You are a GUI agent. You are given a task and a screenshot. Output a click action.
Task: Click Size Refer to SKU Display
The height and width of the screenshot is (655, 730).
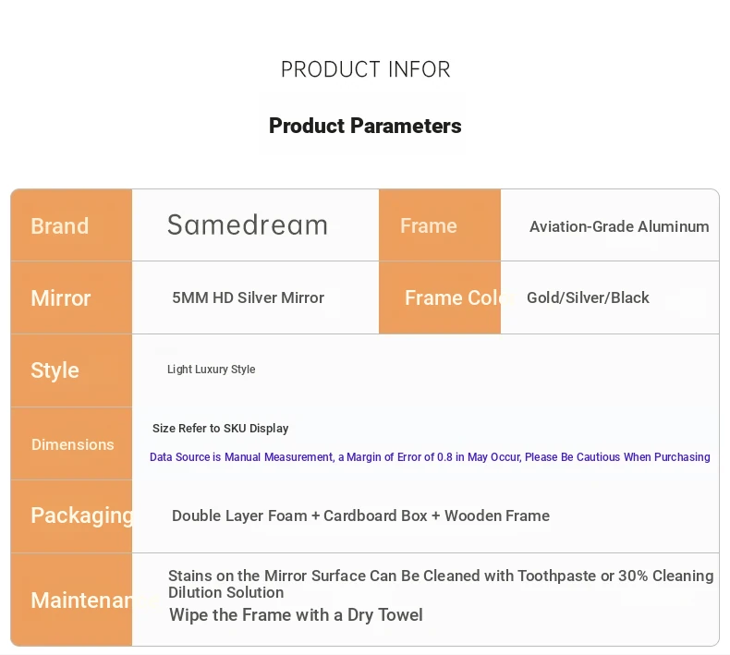[x=220, y=429]
